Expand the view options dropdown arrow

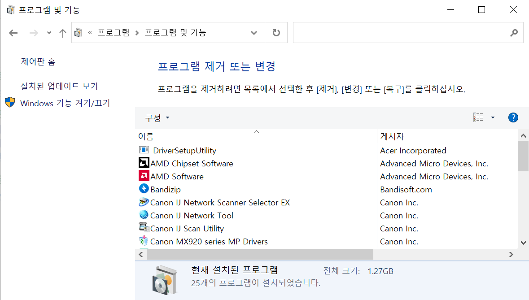coord(493,117)
